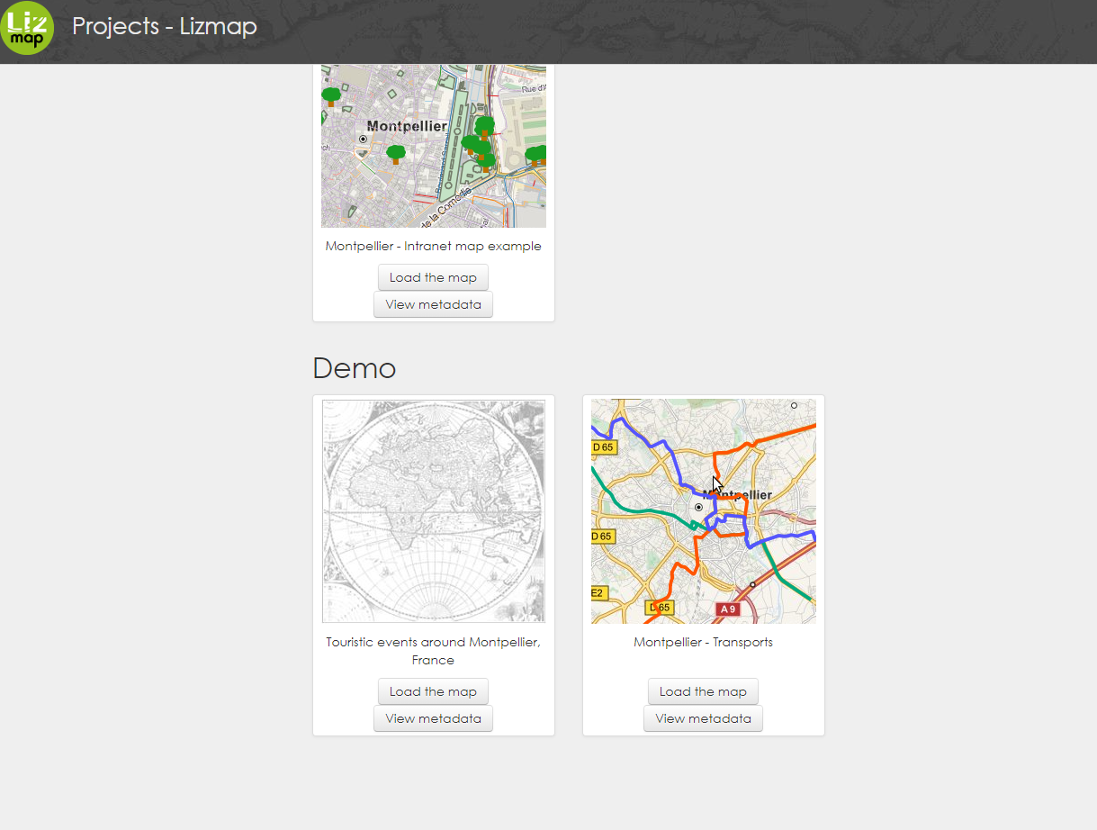Open the vintage world map thumbnail
1097x830 pixels.
pyautogui.click(x=433, y=510)
